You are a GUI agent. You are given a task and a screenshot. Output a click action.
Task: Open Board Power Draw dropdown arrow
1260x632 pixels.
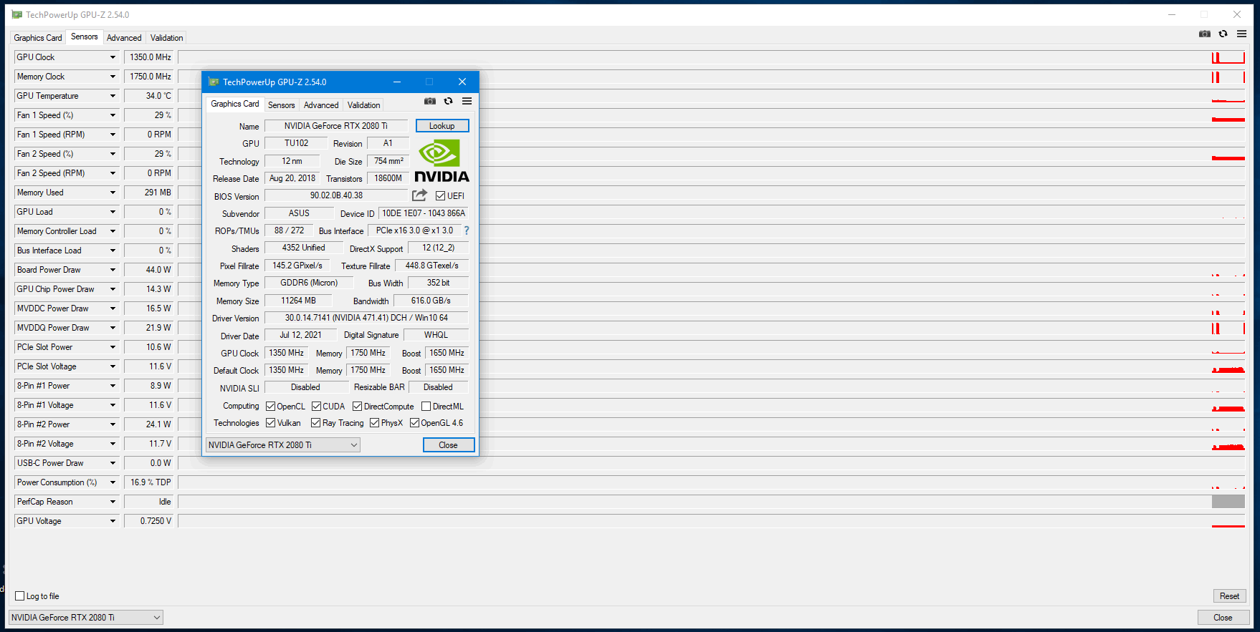click(113, 270)
